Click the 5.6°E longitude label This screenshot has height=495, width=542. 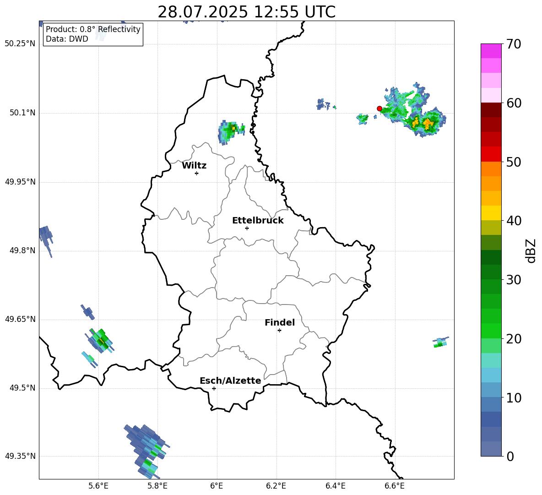(x=98, y=486)
